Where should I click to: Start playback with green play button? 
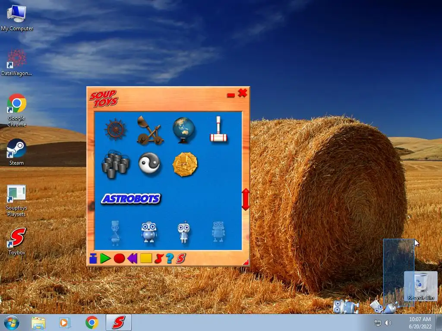pyautogui.click(x=105, y=259)
